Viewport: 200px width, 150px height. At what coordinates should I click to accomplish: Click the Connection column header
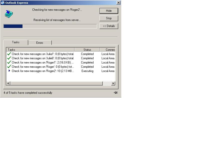click(x=108, y=49)
